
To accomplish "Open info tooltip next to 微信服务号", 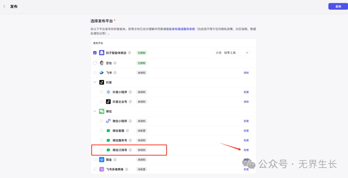I will (x=130, y=140).
